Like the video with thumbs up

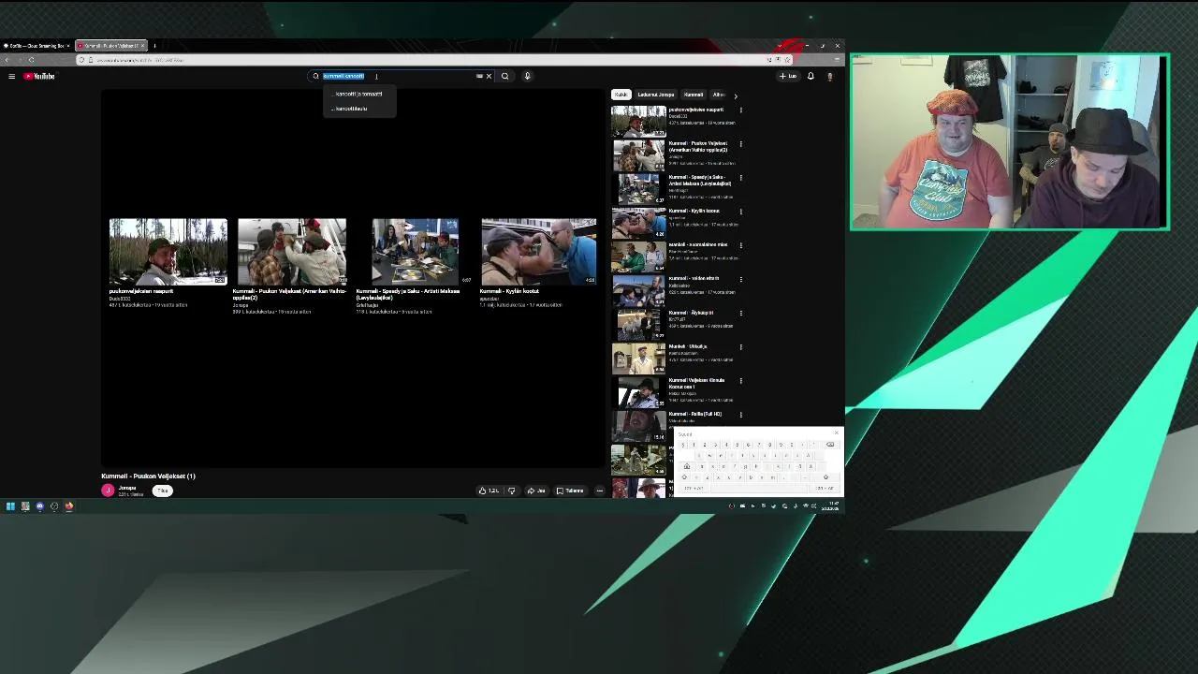[489, 491]
